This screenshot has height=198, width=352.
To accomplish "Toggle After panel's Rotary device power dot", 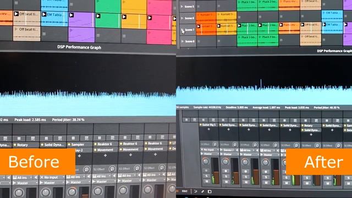I will point(302,126).
